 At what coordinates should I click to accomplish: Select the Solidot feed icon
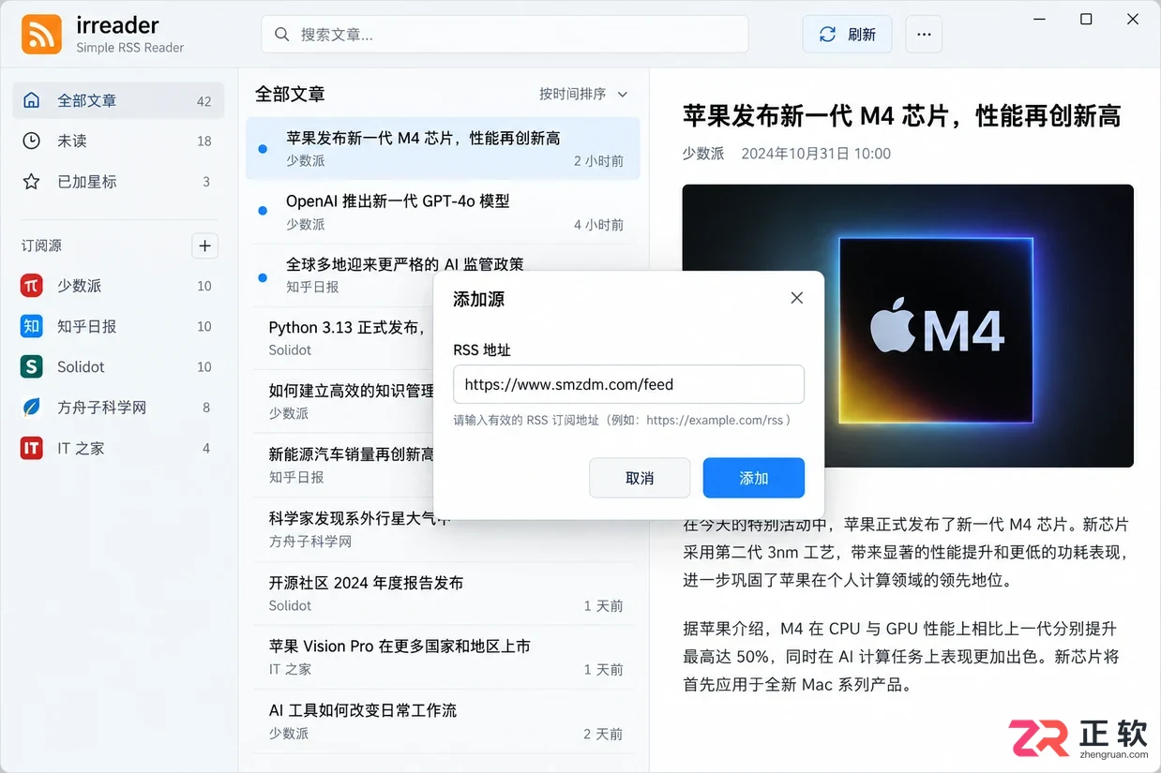[32, 367]
